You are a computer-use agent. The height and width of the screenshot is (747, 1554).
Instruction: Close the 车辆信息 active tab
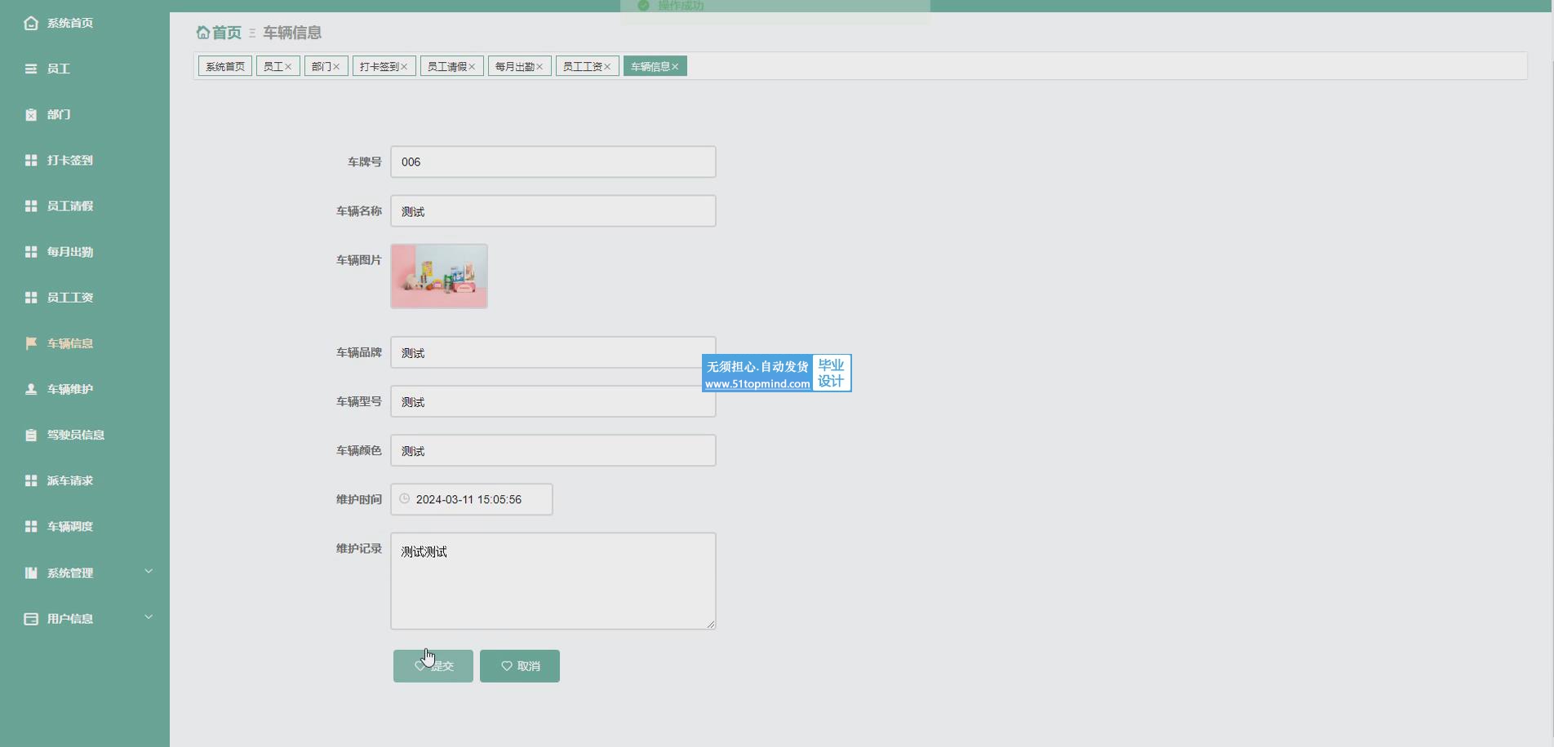point(675,67)
